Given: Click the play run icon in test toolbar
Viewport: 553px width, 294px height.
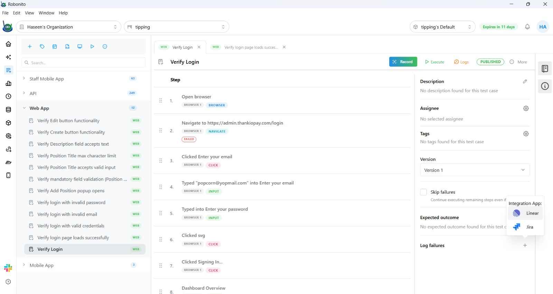Looking at the screenshot, I should 92,47.
